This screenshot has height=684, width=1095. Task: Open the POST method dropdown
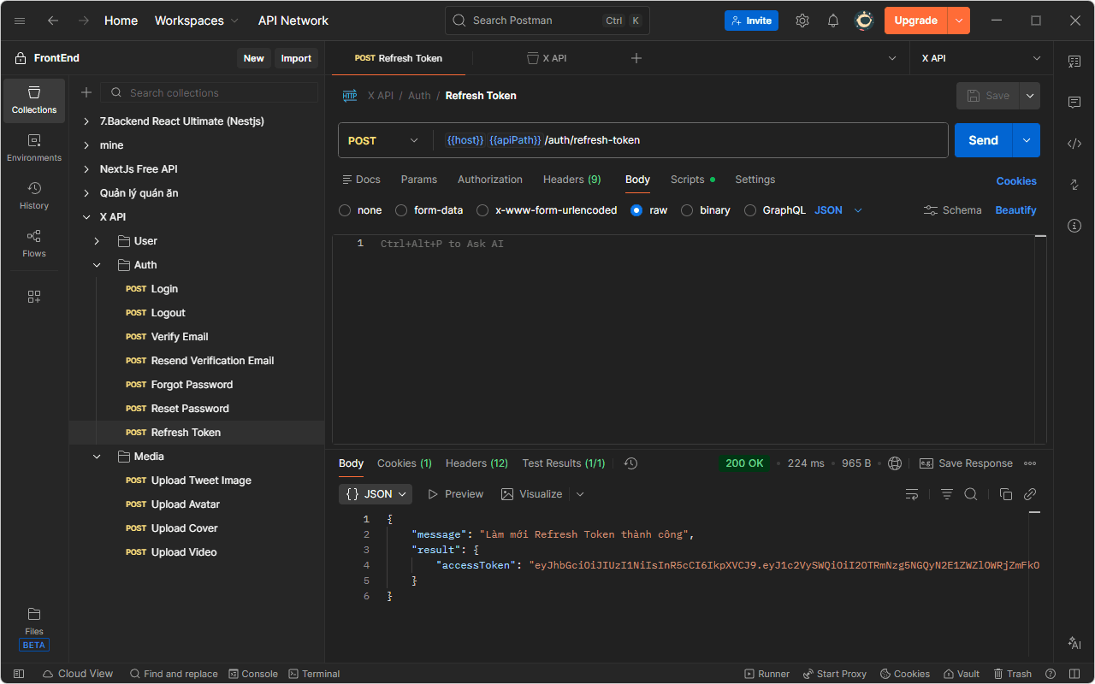pyautogui.click(x=383, y=140)
